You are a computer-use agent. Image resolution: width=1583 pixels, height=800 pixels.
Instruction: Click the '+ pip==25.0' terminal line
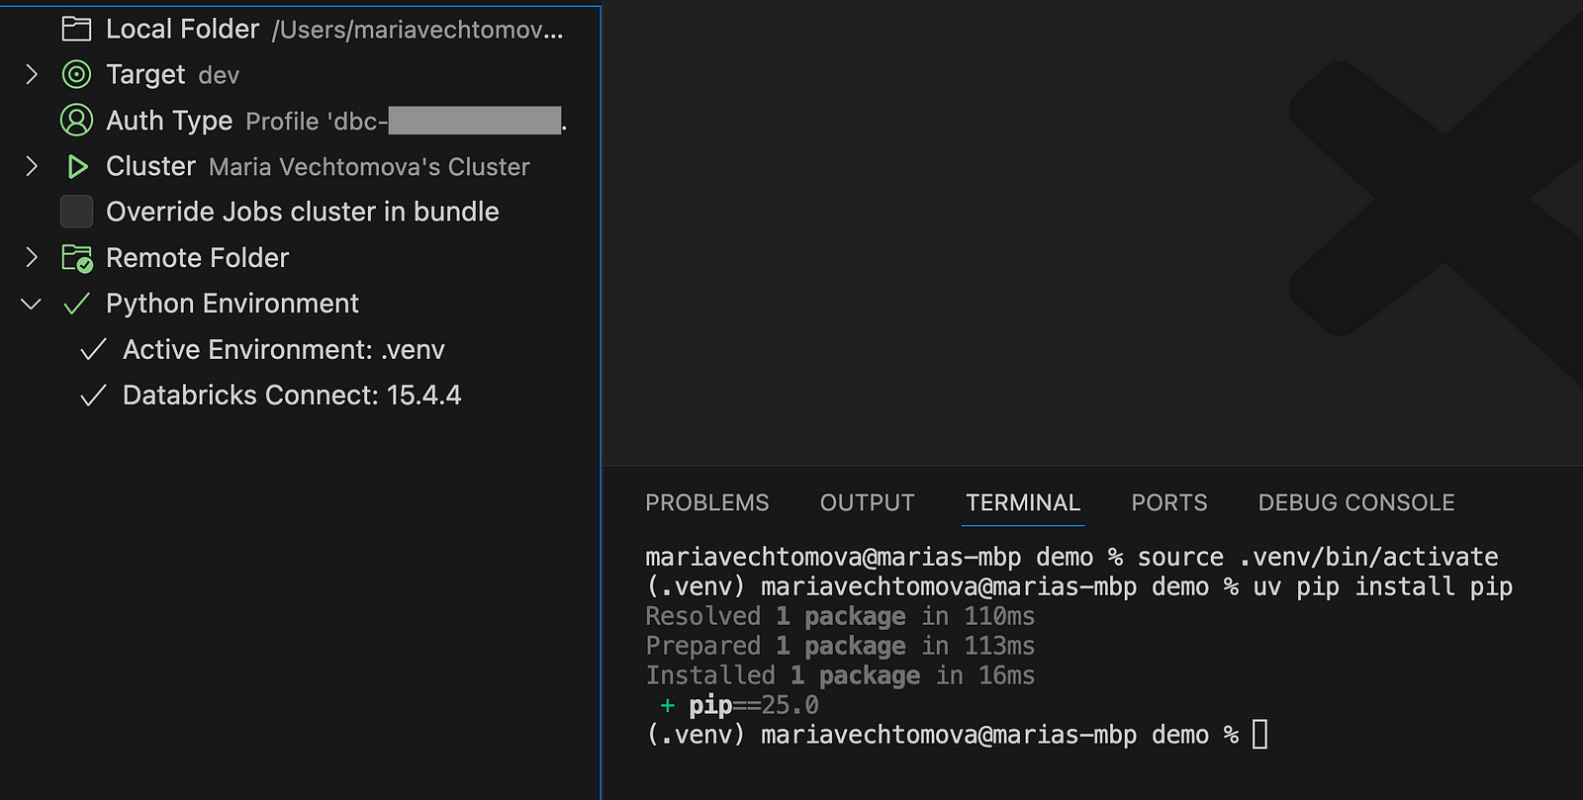click(x=739, y=705)
